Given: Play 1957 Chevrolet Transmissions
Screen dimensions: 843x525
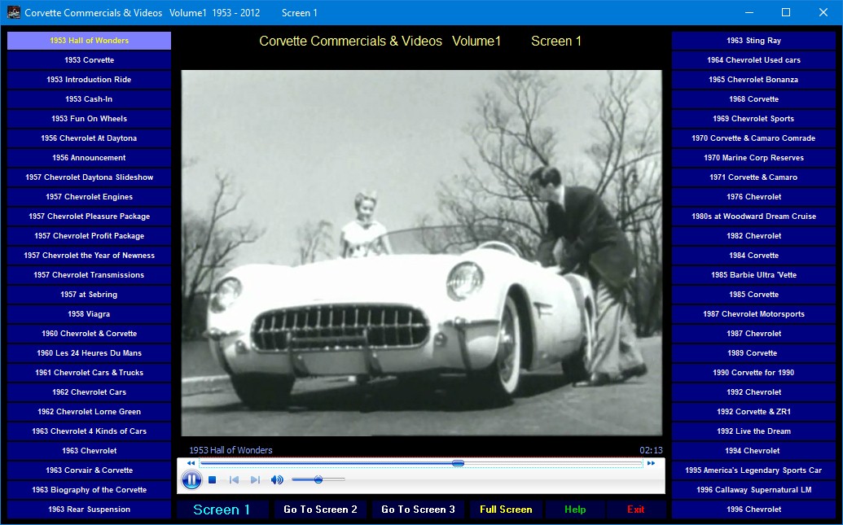Looking at the screenshot, I should coord(90,274).
